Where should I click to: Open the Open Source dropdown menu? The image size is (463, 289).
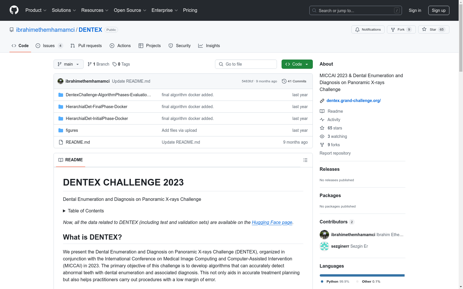[130, 10]
